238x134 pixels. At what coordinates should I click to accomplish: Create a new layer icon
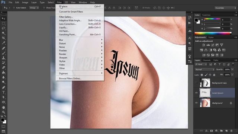click(226, 131)
